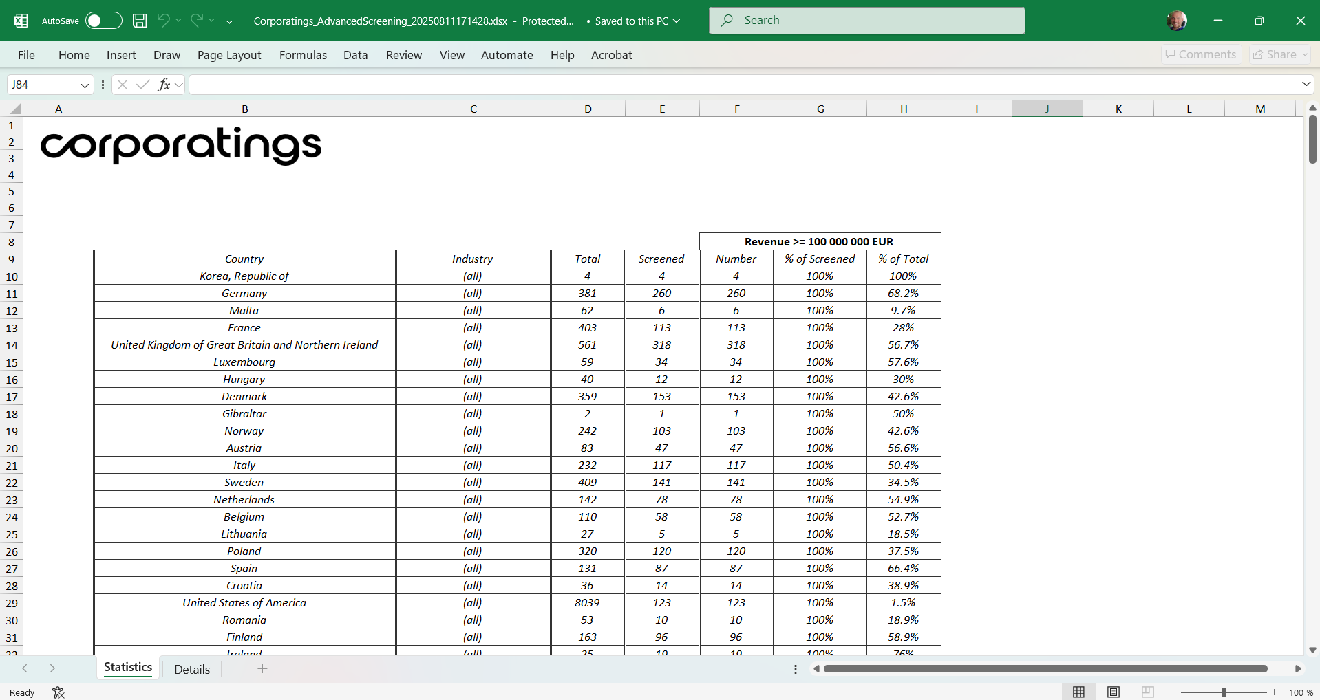This screenshot has height=700, width=1320.
Task: Toggle the AutoSave switch
Action: tap(103, 21)
